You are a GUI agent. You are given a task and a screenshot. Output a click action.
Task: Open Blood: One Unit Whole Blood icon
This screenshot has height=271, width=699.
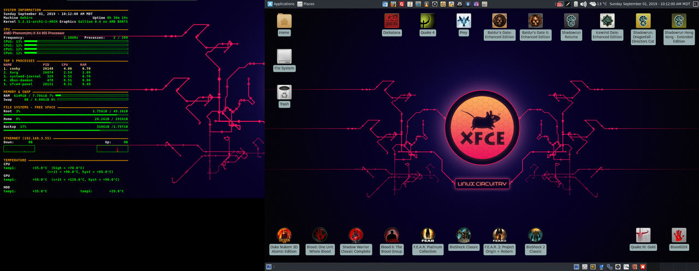[x=320, y=242]
